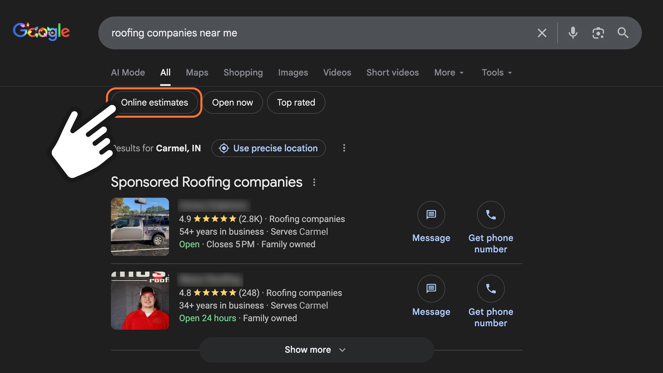Open Google Lens image search
Viewport: 663px width, 373px height.
coord(598,32)
